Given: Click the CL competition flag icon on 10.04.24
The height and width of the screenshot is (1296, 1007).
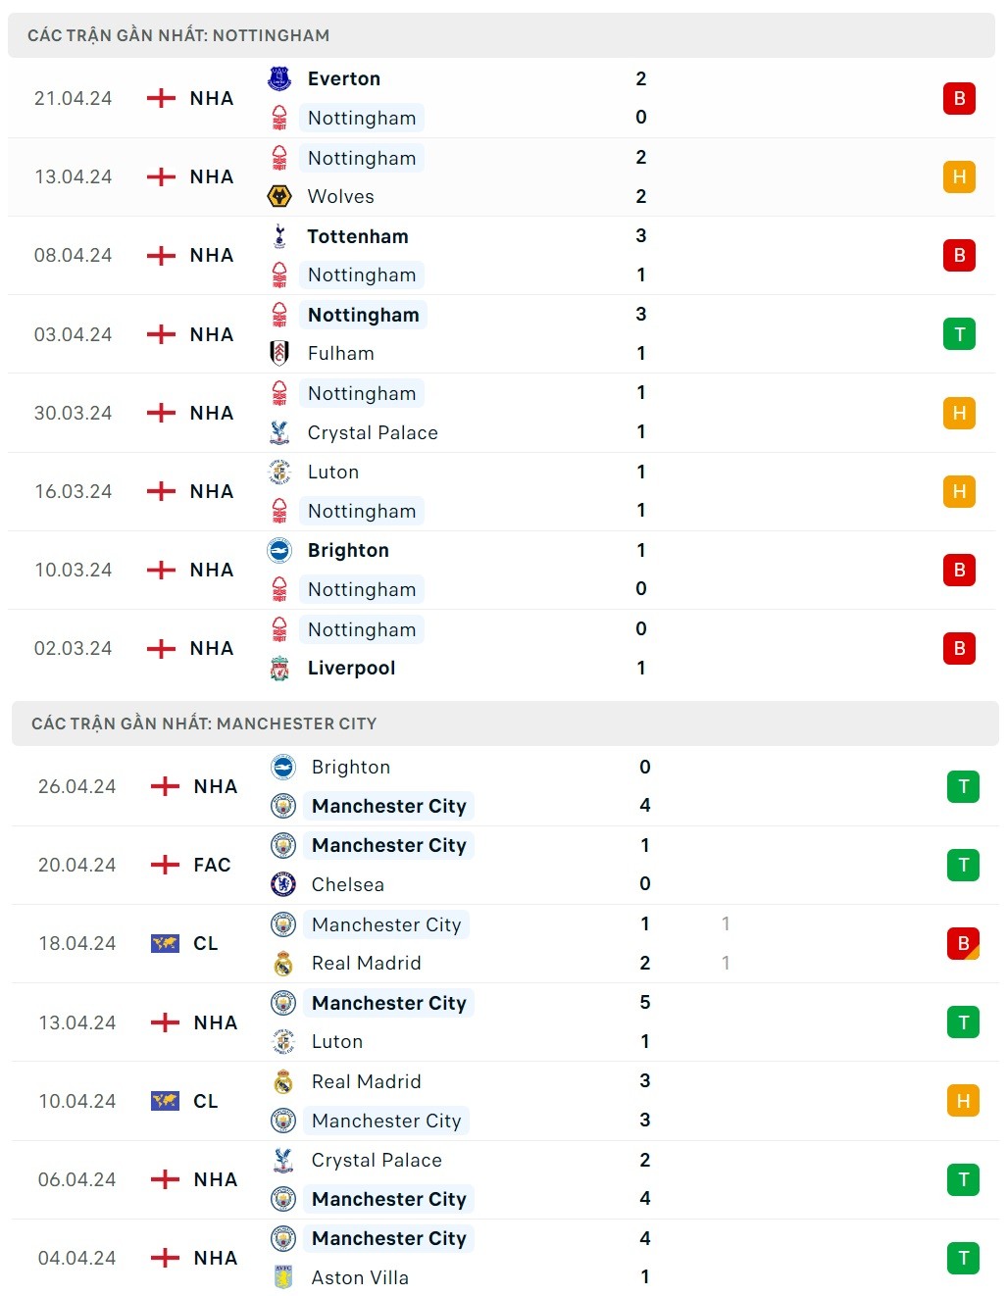Looking at the screenshot, I should click(165, 1101).
